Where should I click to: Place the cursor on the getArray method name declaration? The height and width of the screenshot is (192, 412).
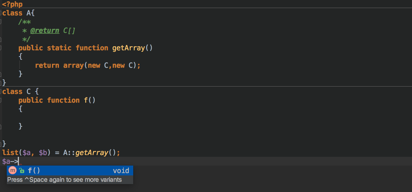coord(129,48)
